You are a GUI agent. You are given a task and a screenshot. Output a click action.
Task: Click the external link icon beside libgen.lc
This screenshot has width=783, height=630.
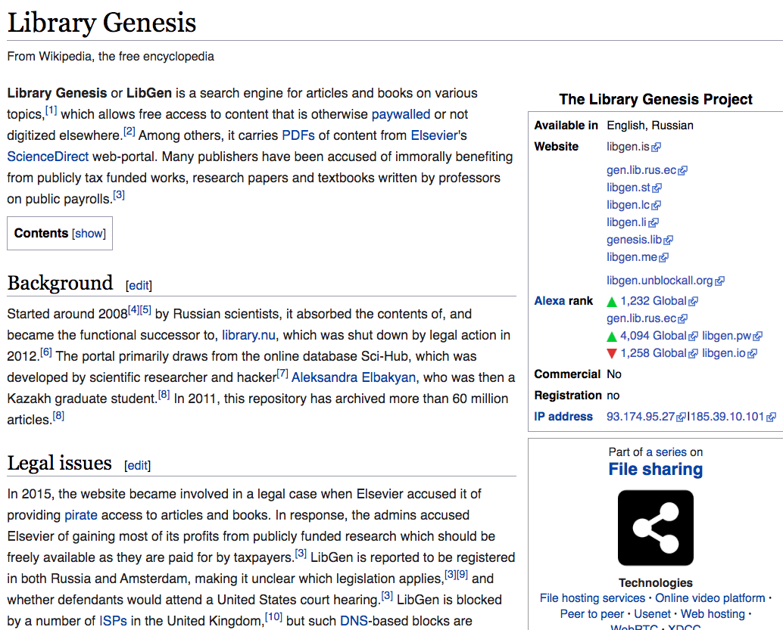click(x=657, y=206)
